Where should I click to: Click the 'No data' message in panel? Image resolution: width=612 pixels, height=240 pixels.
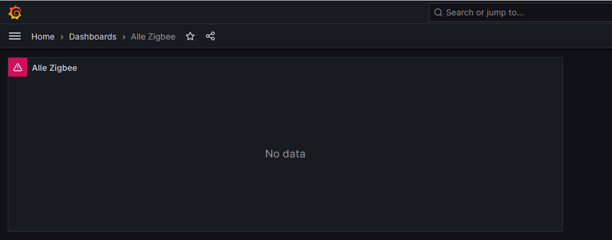(x=285, y=154)
